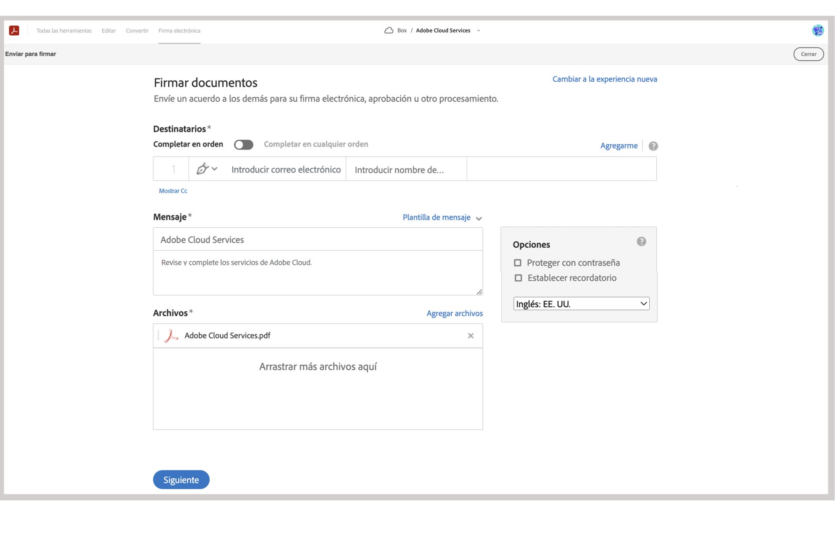
Task: Open Opciones help question mark icon
Action: 641,242
